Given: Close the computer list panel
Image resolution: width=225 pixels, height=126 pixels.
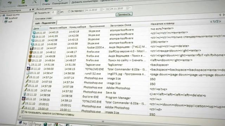Looking at the screenshot, I should pyautogui.click(x=33, y=9).
